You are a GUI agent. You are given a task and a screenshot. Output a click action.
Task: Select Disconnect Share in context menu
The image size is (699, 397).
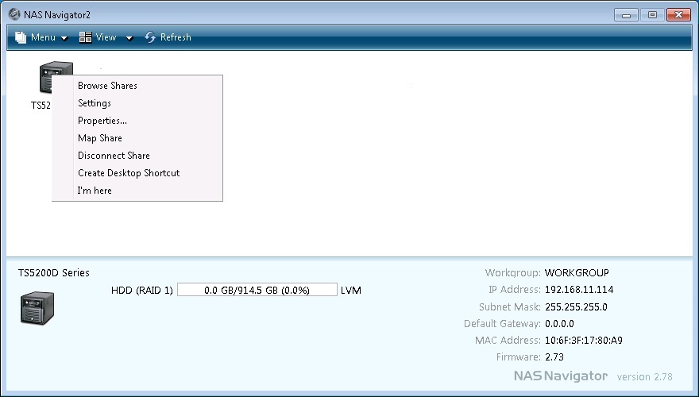tap(137, 155)
